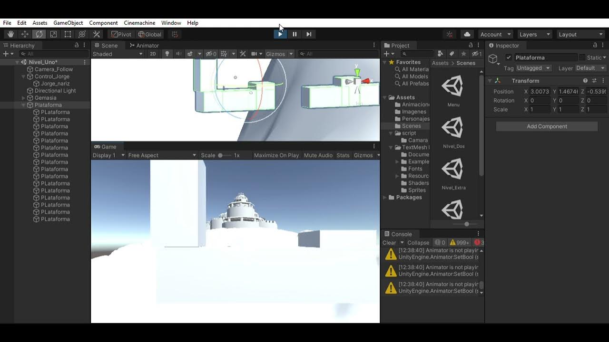
Task: Open the Account dropdown
Action: (495, 34)
